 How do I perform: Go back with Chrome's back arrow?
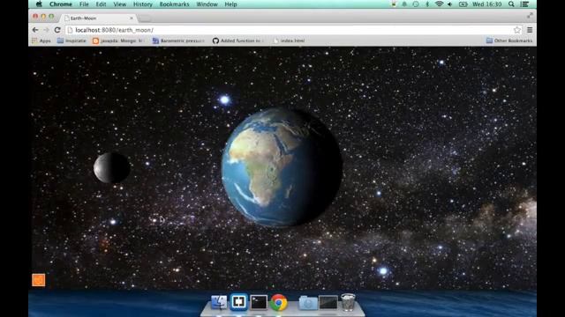coord(35,30)
